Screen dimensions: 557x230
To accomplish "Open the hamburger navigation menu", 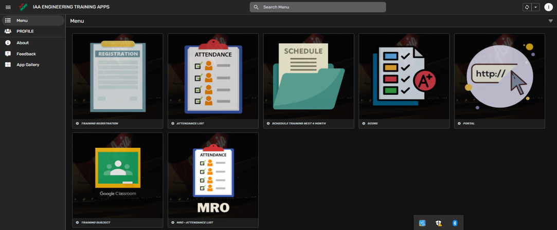I will click(x=8, y=7).
